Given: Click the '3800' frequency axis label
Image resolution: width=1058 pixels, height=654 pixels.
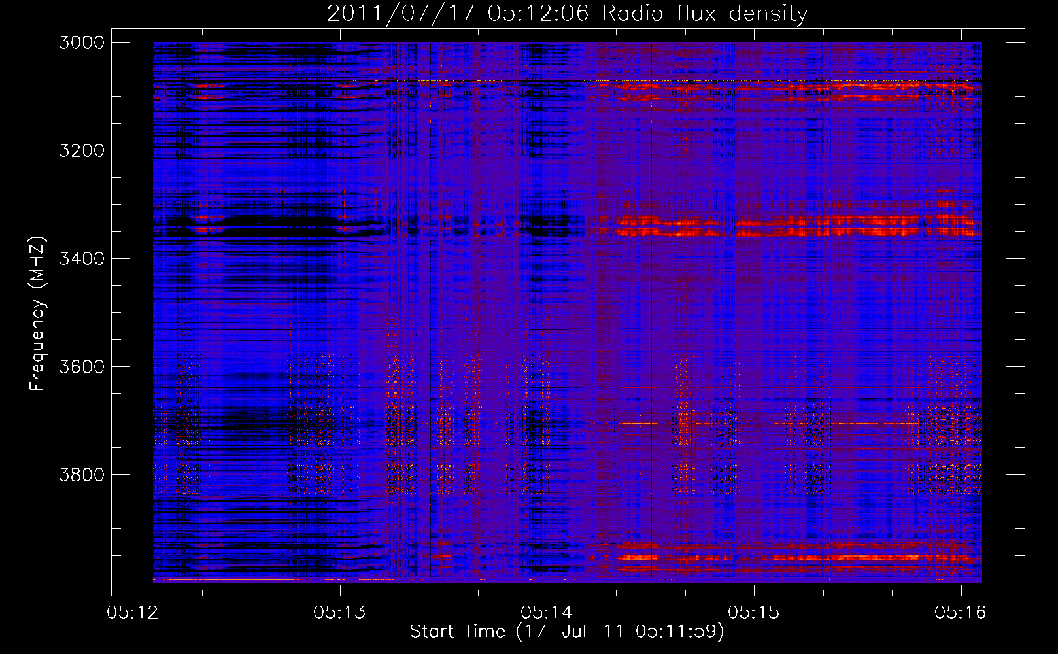Looking at the screenshot, I should pyautogui.click(x=82, y=474).
